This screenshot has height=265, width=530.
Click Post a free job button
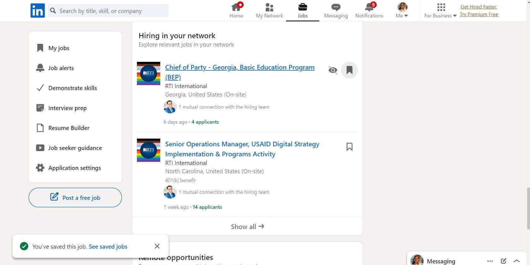[x=75, y=197]
